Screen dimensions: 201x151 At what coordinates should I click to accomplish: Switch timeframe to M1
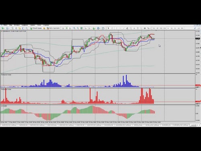[154, 28]
